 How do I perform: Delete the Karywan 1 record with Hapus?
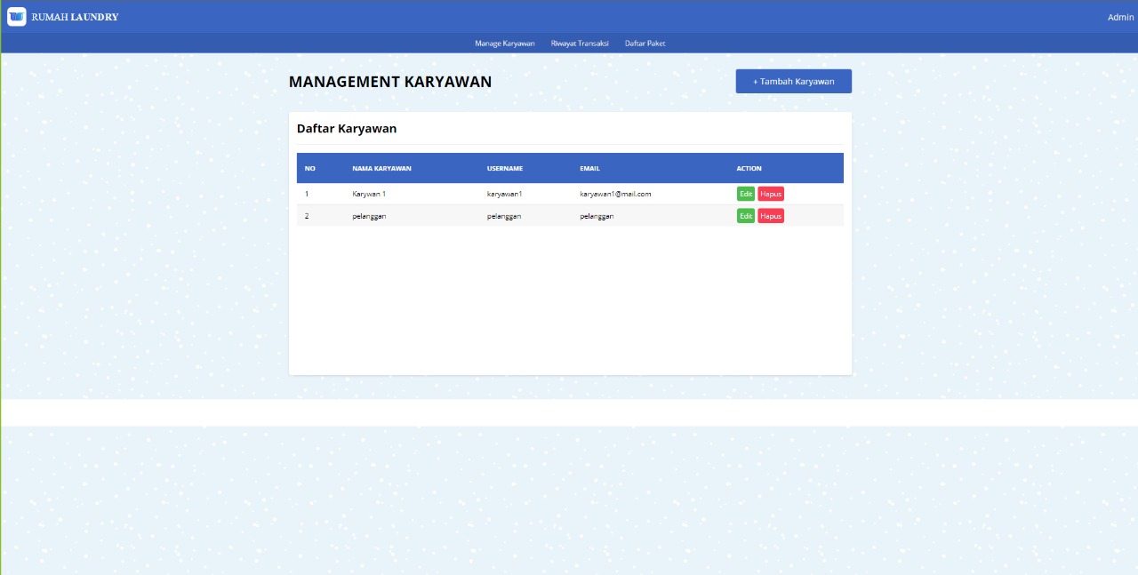tap(770, 194)
